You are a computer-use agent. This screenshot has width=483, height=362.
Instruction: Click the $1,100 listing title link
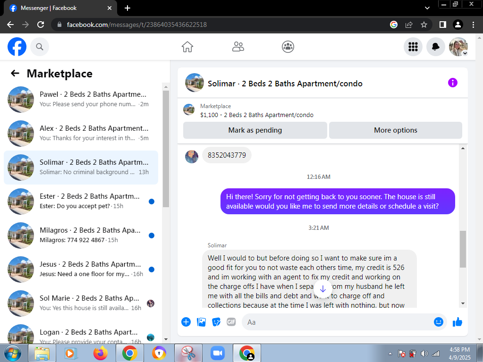click(256, 115)
